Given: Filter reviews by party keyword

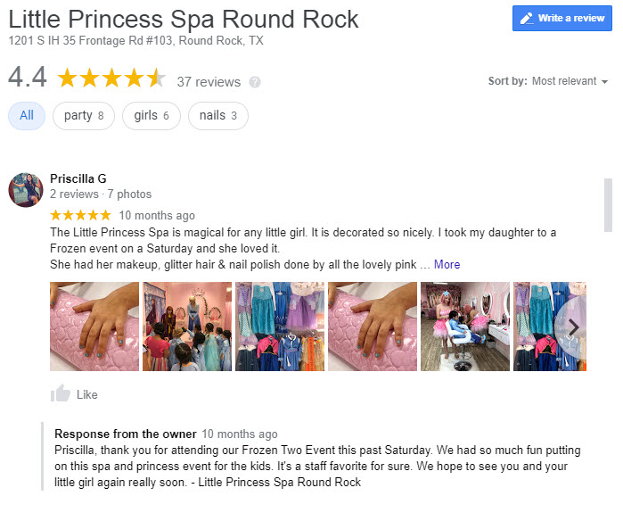Looking at the screenshot, I should (x=84, y=116).
